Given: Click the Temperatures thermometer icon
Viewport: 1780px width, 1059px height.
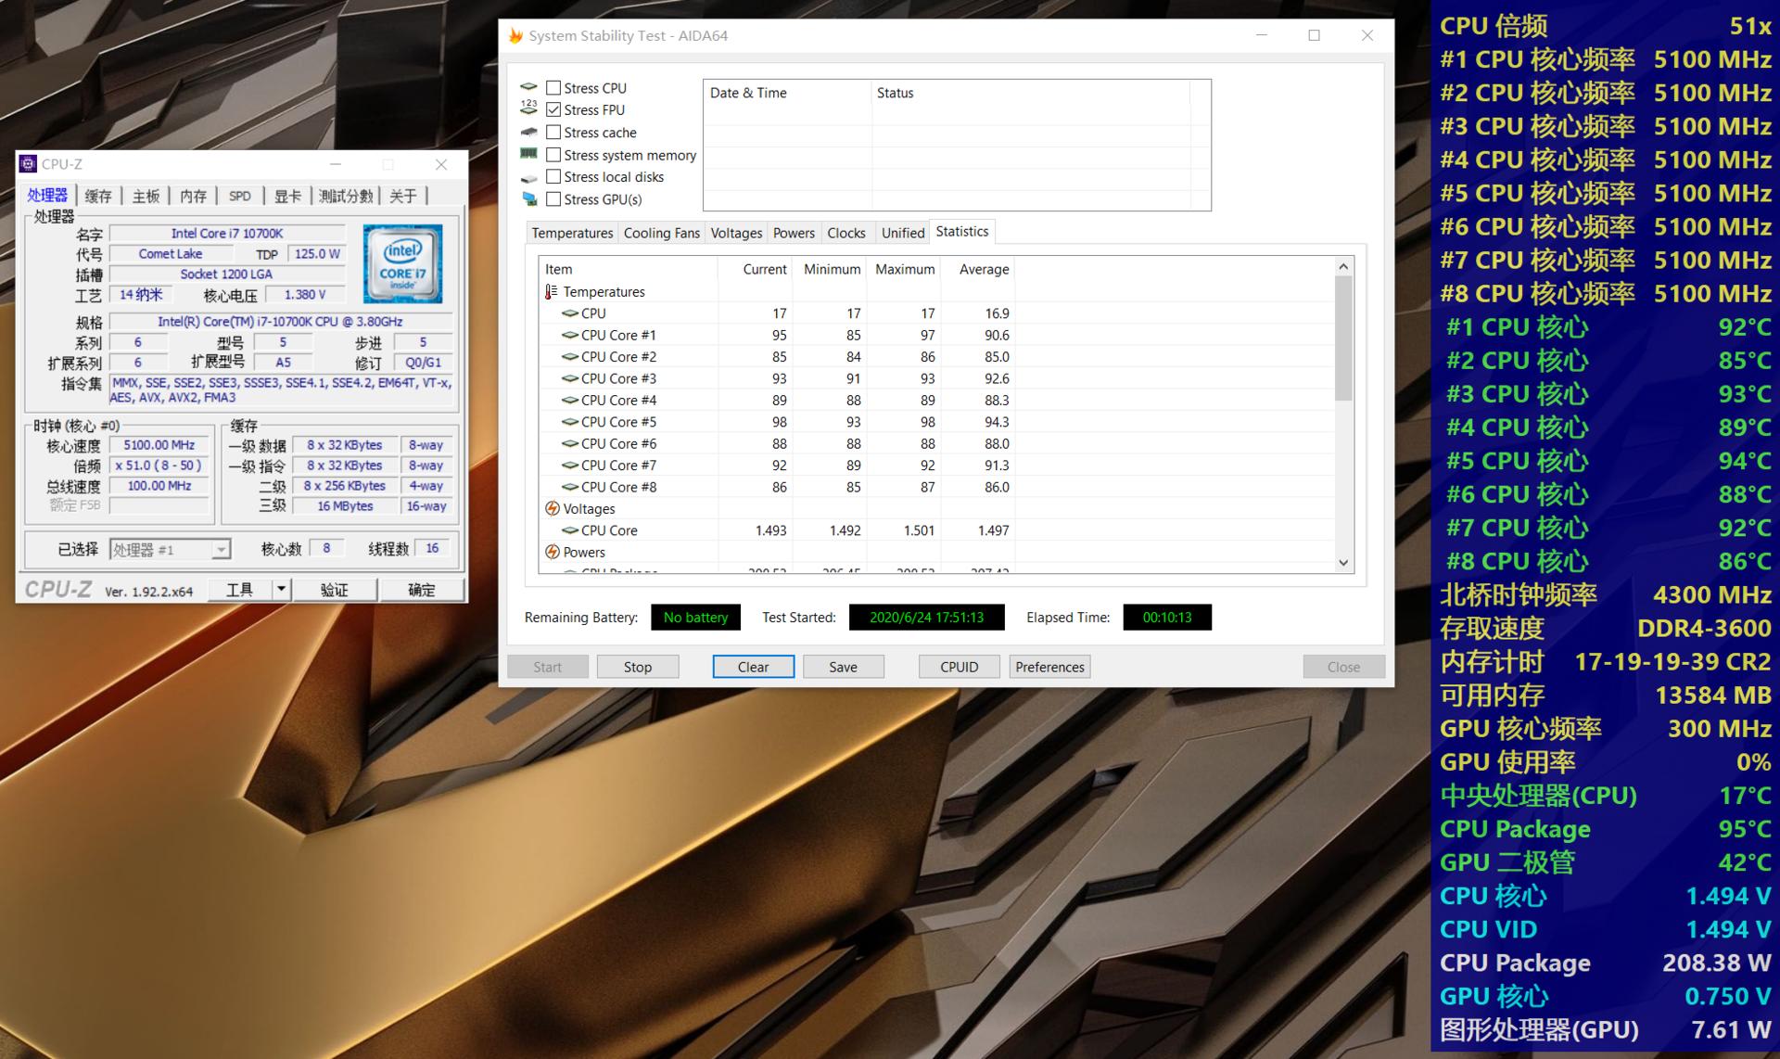Looking at the screenshot, I should [551, 291].
